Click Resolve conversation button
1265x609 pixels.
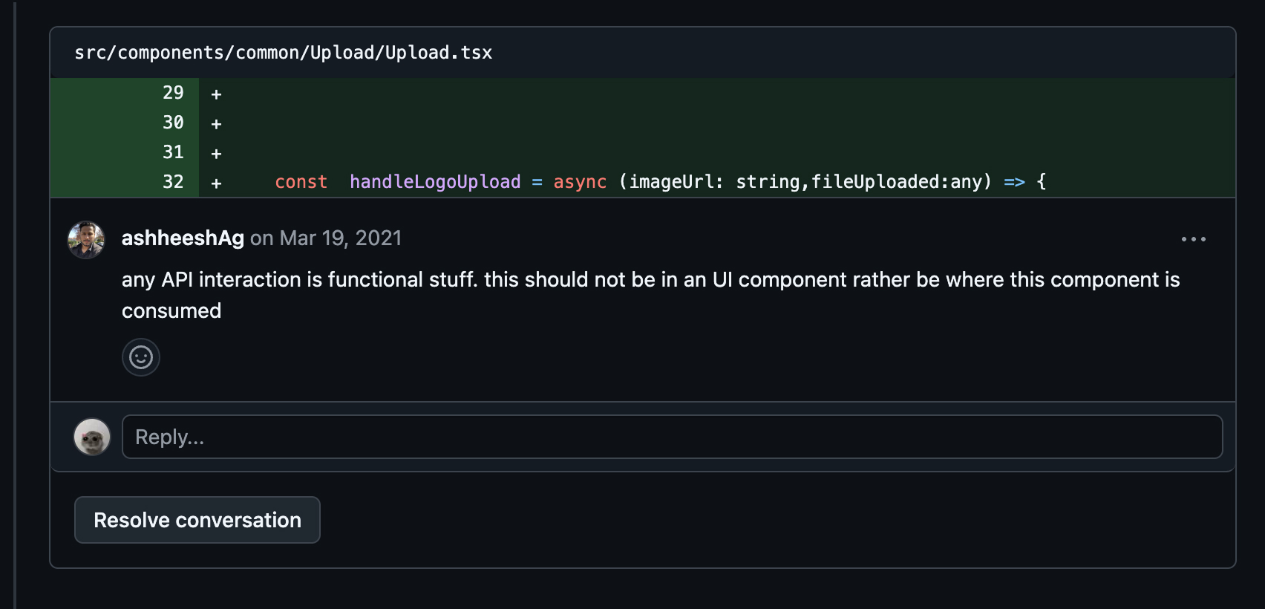pyautogui.click(x=197, y=520)
